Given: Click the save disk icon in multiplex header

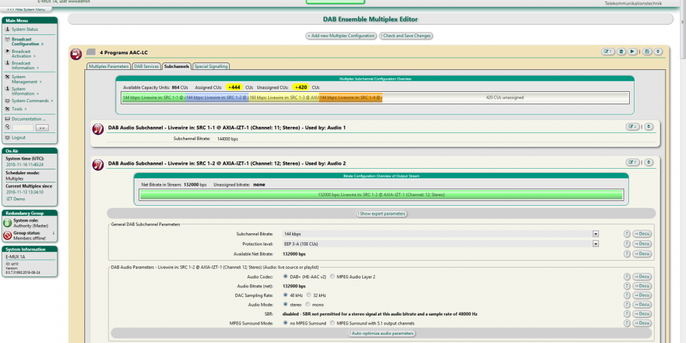Looking at the screenshot, I should 647,51.
